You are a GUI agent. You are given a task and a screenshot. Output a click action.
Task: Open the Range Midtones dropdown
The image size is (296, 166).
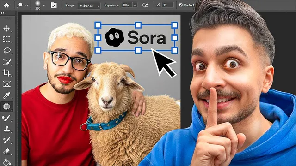(89, 6)
